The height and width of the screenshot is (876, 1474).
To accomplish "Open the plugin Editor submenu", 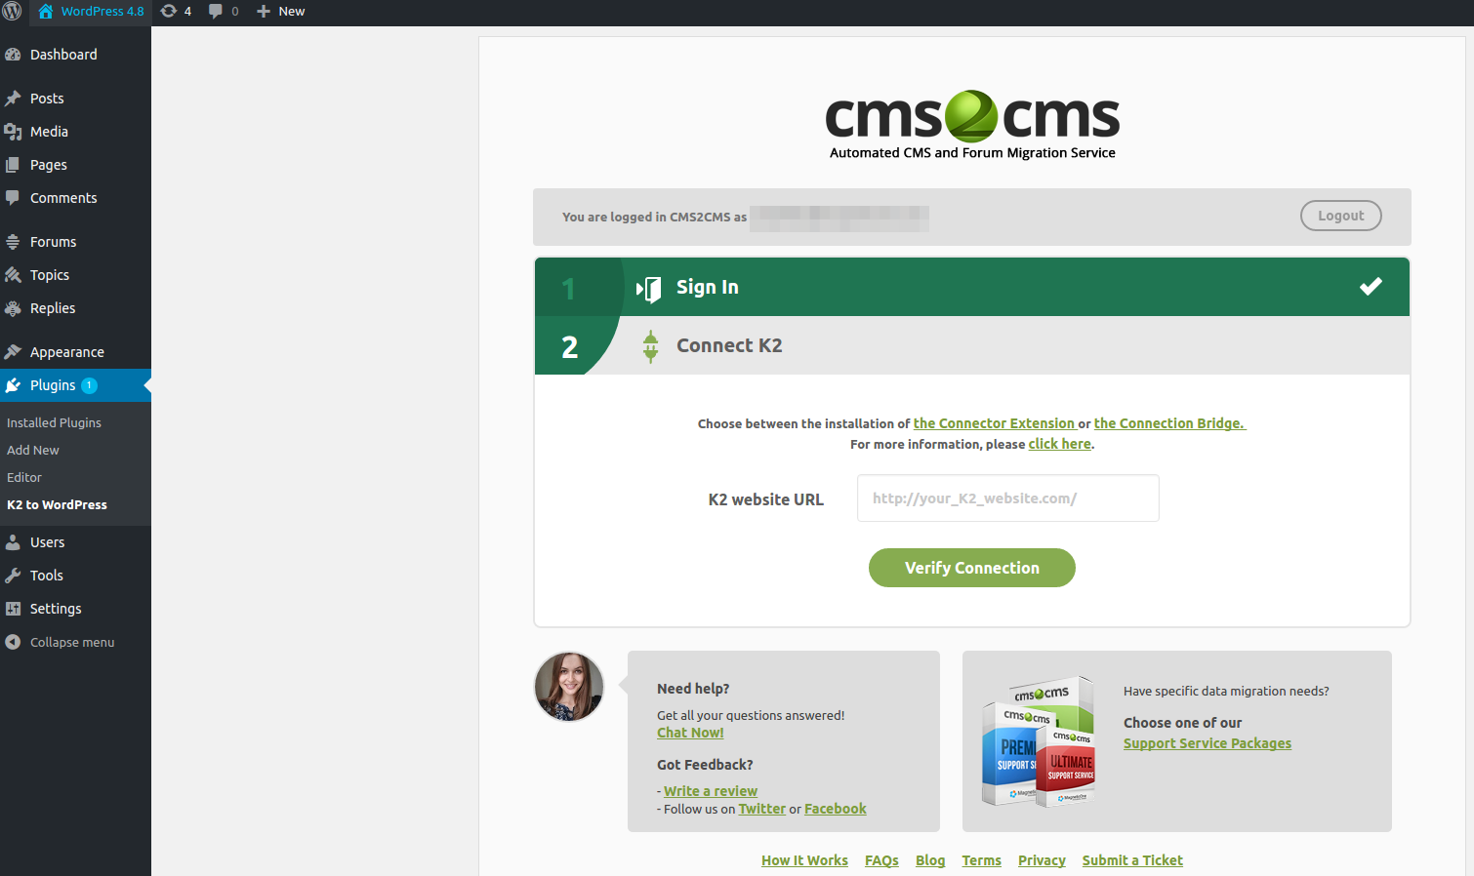I will pyautogui.click(x=24, y=477).
